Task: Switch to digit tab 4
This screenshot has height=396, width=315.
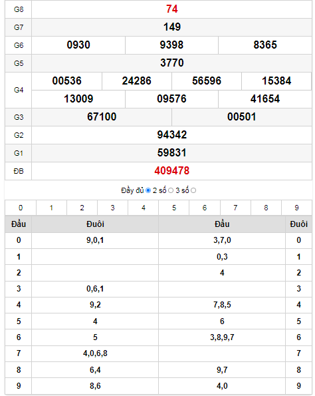Action: [144, 208]
